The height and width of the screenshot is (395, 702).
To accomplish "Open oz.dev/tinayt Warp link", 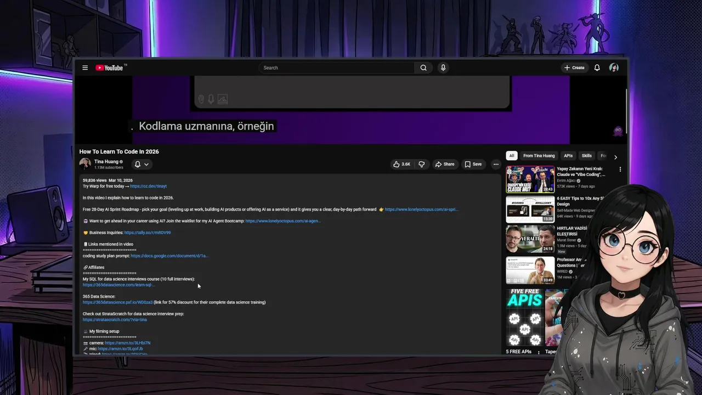I will (149, 187).
